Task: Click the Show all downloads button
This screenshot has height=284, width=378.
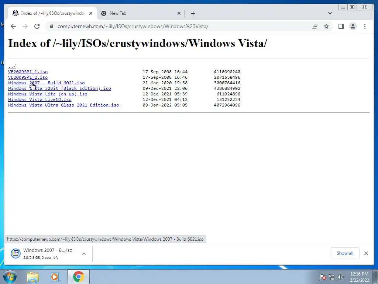Action: pyautogui.click(x=345, y=253)
